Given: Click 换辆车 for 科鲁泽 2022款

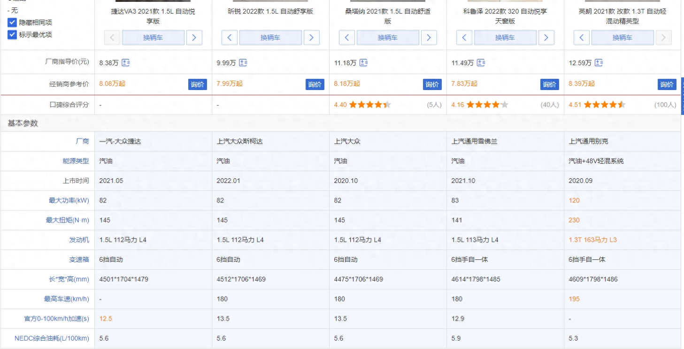Looking at the screenshot, I should pyautogui.click(x=505, y=38).
